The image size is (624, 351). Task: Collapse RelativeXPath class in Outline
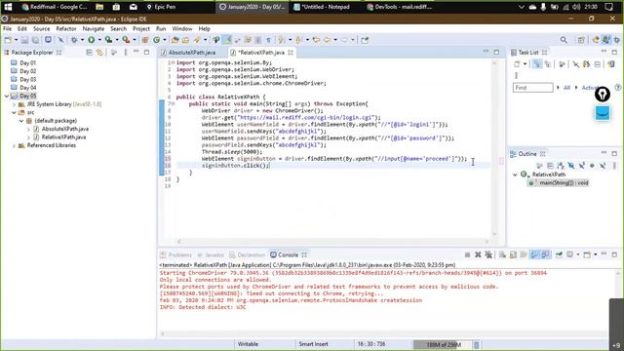pyautogui.click(x=515, y=175)
